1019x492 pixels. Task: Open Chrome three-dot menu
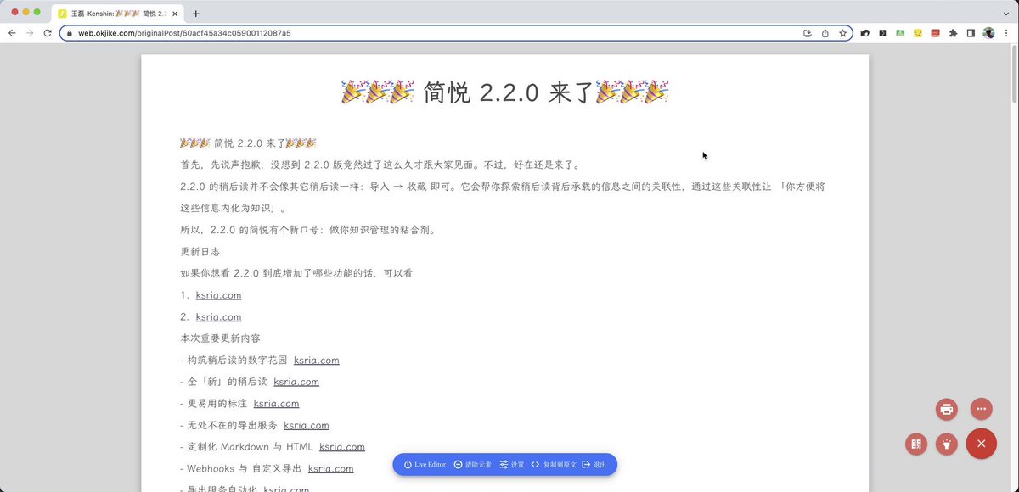coord(1005,33)
